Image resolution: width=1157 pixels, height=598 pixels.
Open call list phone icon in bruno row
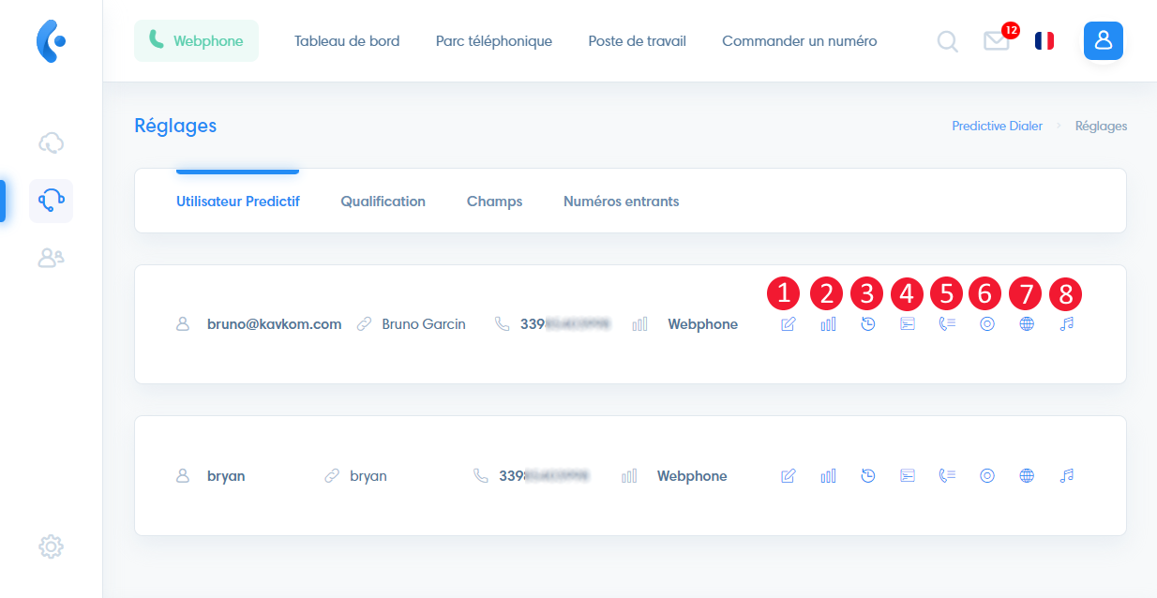click(x=947, y=324)
